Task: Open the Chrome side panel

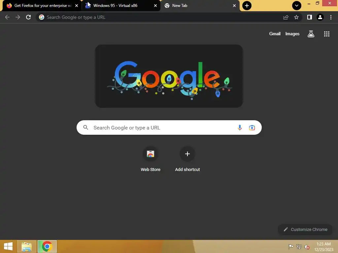Action: tap(310, 17)
